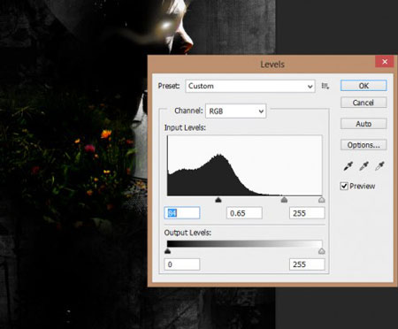
Task: Click the input shadow slider handle
Action: pos(218,200)
